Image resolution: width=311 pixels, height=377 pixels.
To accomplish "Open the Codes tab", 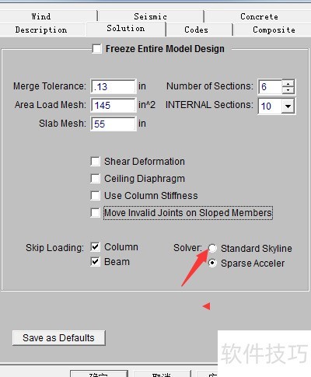I will point(196,30).
